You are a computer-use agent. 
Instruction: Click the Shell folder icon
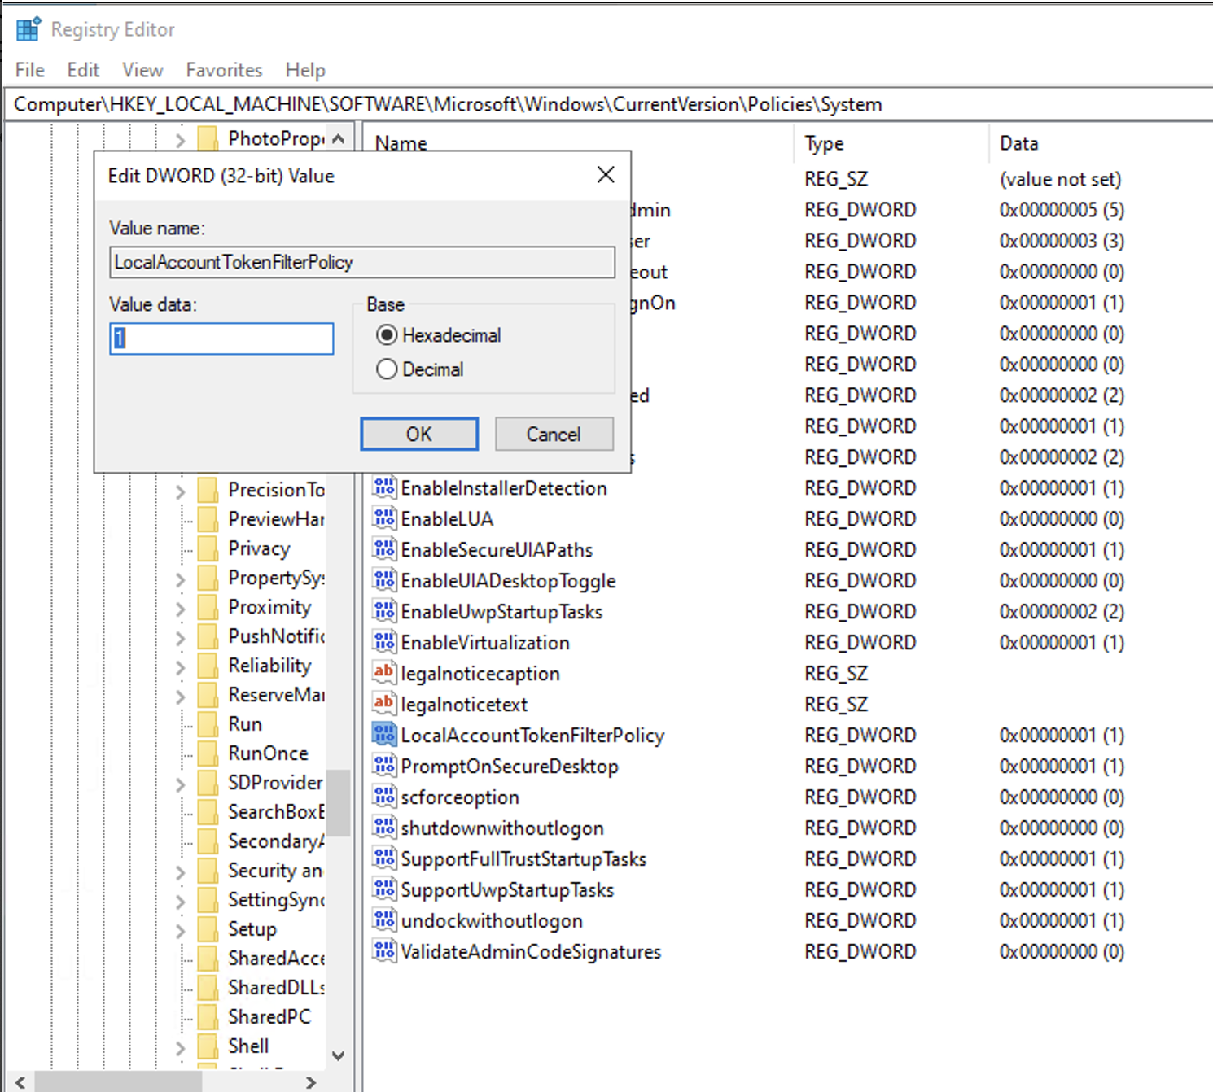click(208, 1046)
